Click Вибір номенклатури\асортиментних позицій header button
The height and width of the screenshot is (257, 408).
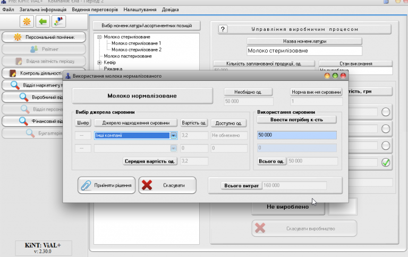click(x=147, y=26)
